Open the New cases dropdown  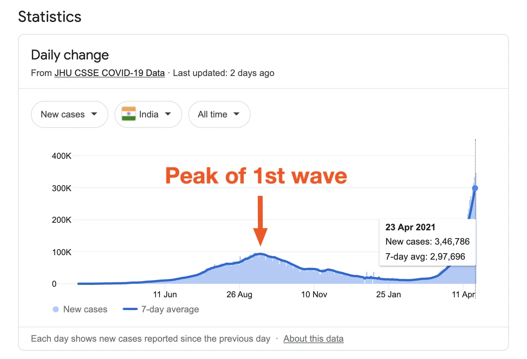[69, 114]
